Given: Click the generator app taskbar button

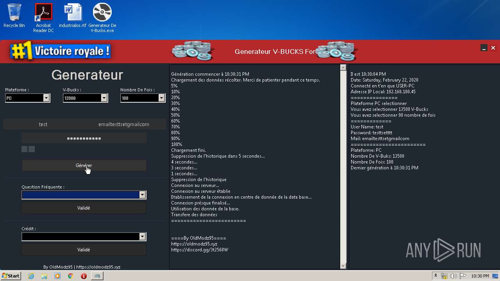Looking at the screenshot, I should [97, 276].
